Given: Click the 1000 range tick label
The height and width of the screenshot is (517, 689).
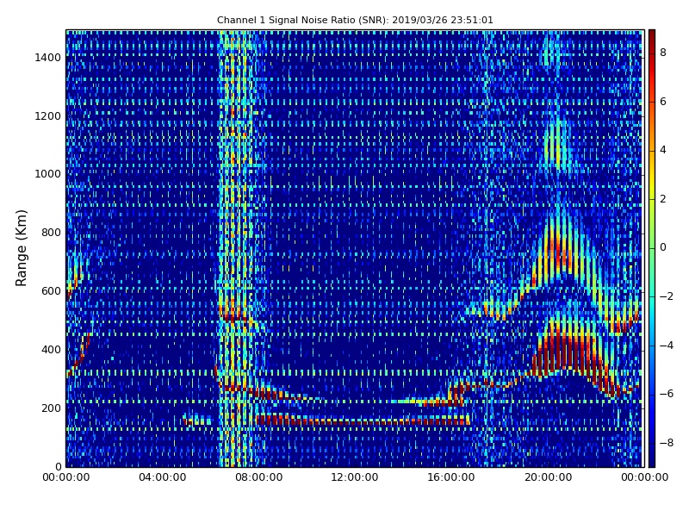Looking at the screenshot, I should pos(48,174).
